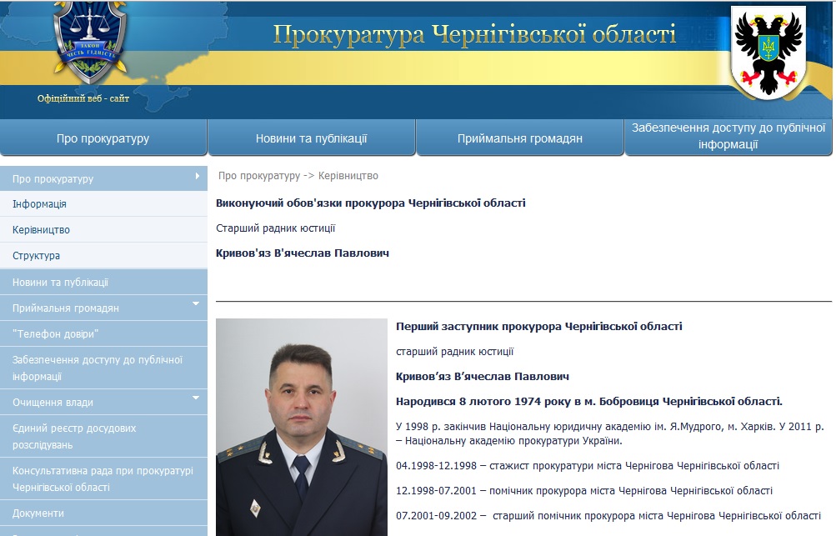Click the career entry '04.1998-12.1998 – стажист прокуратури'
Viewport: 836px width, 536px height.
tap(588, 466)
